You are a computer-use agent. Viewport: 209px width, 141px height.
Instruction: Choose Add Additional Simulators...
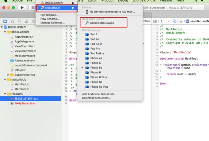99,94
